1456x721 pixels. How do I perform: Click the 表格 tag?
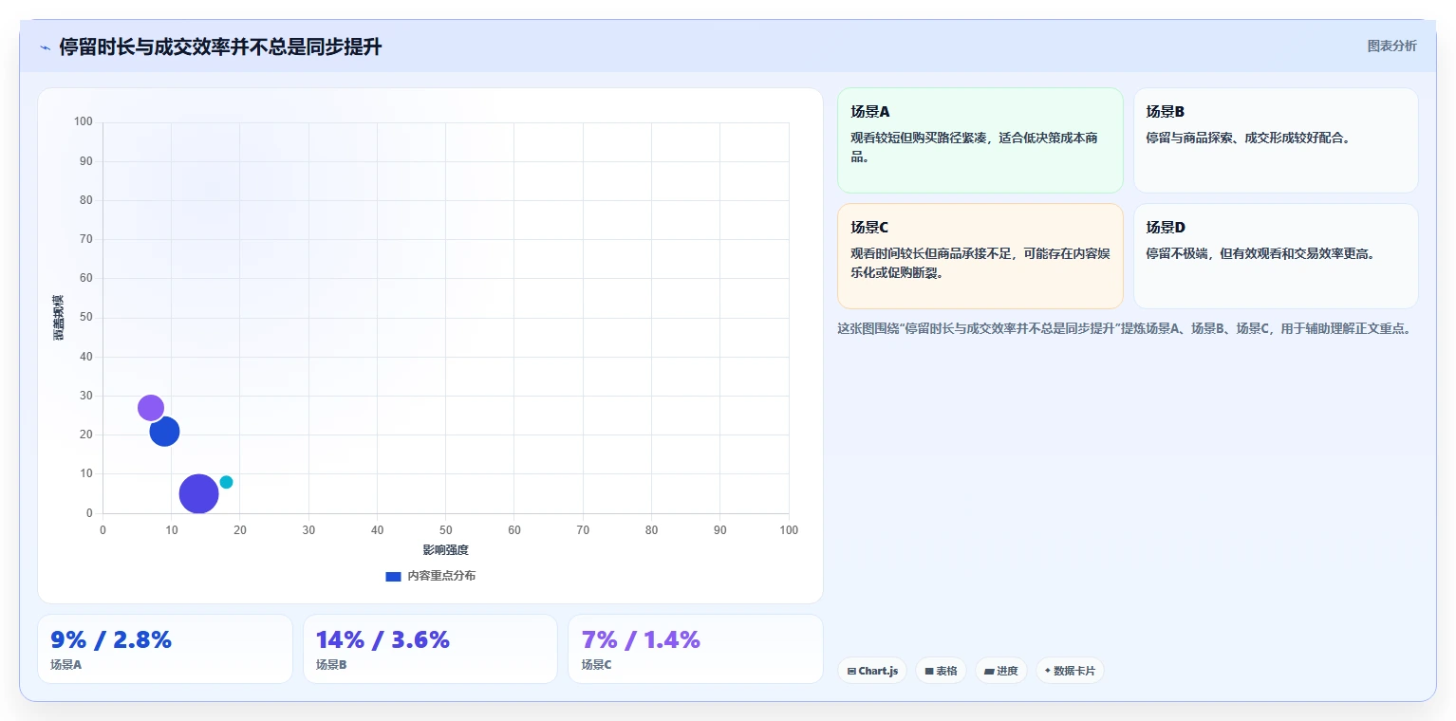click(x=941, y=671)
